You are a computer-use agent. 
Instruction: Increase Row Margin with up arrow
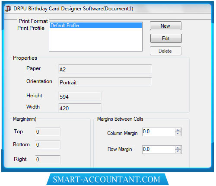178,148
